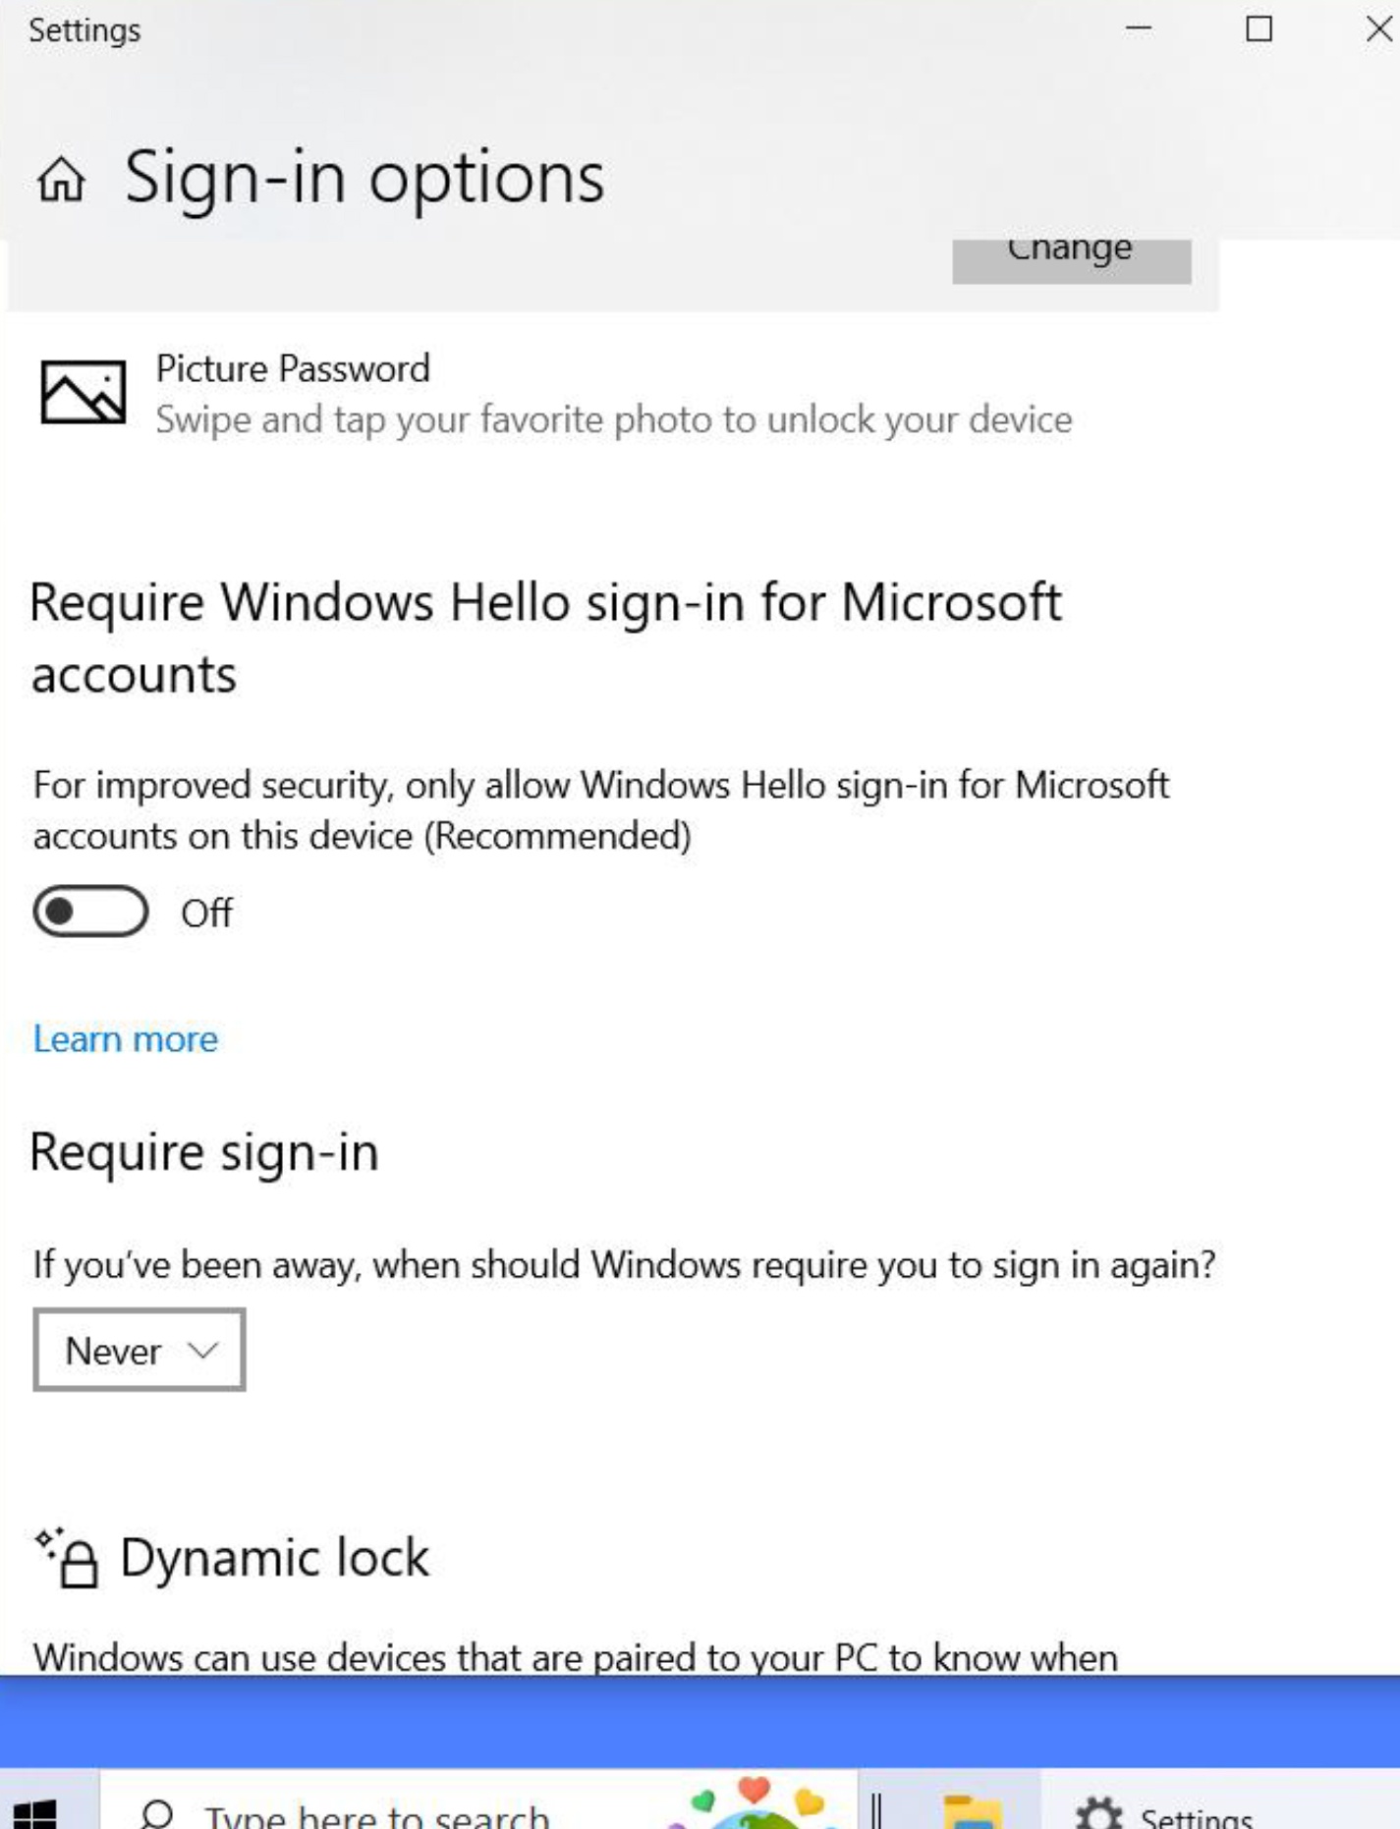Close the Settings window
The image size is (1400, 1829).
click(1378, 29)
